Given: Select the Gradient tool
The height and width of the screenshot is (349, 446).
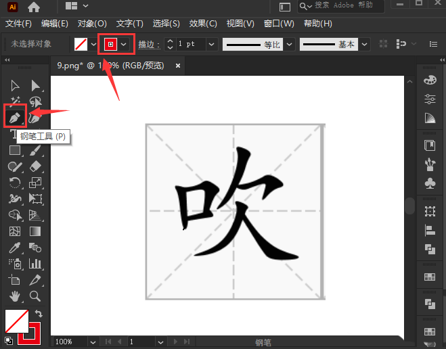Looking at the screenshot, I should pyautogui.click(x=35, y=231).
